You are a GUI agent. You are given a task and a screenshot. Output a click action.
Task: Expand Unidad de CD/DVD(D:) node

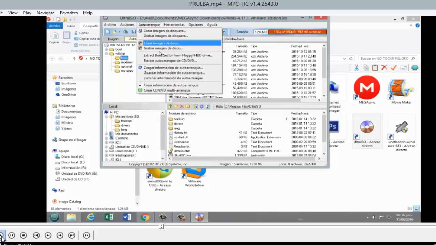click(x=107, y=147)
